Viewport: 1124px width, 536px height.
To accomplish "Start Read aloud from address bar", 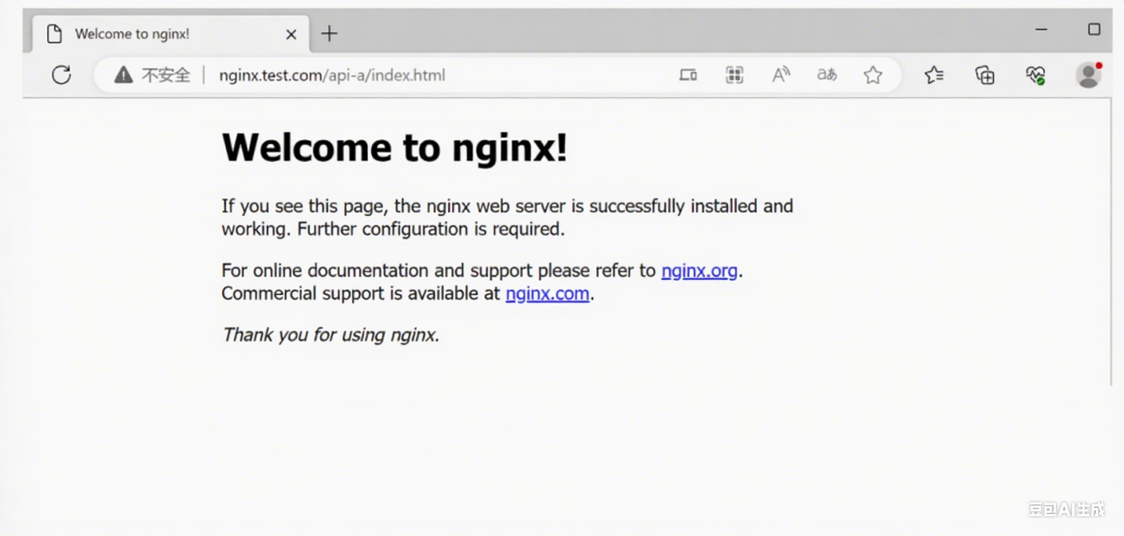I will pos(781,75).
